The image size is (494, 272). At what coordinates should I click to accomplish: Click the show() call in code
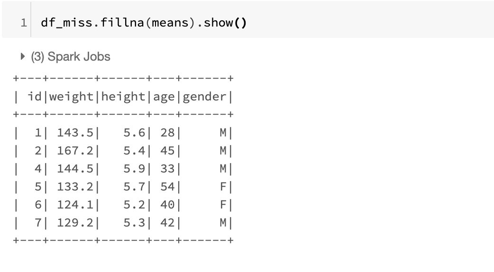pos(225,23)
